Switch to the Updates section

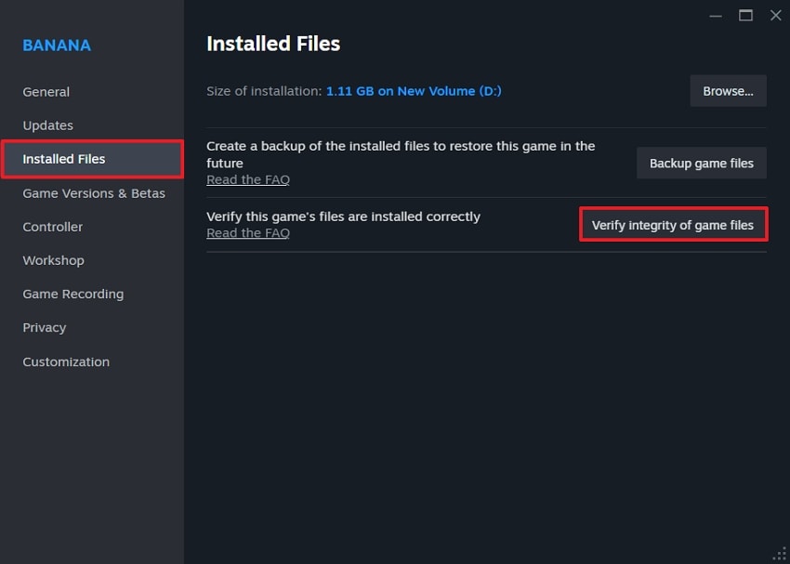pos(47,125)
